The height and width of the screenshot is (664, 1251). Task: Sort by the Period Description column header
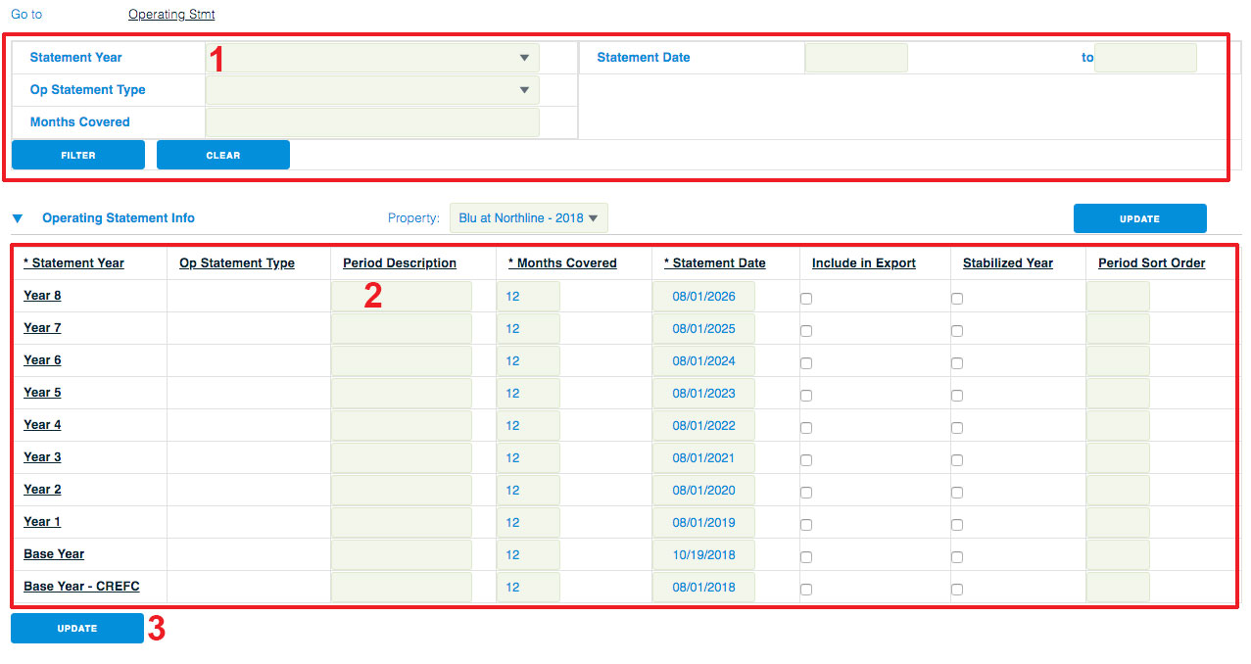click(x=400, y=263)
